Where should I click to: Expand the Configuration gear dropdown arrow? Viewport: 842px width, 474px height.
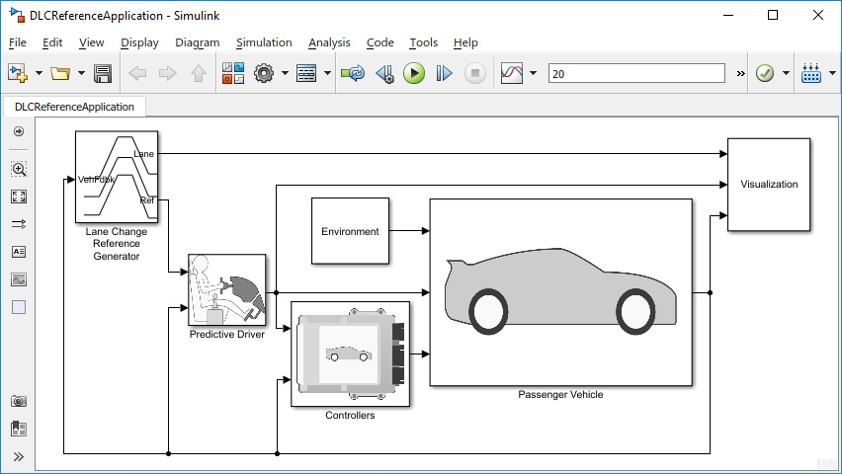click(285, 73)
